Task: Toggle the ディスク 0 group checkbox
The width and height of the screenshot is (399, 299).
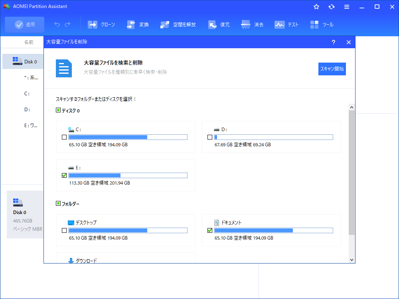Action: tap(58, 110)
